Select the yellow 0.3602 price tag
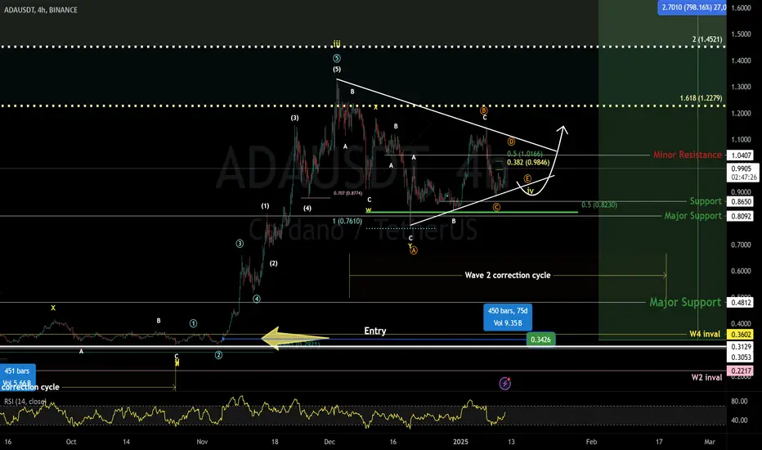762x450 pixels. click(x=741, y=334)
